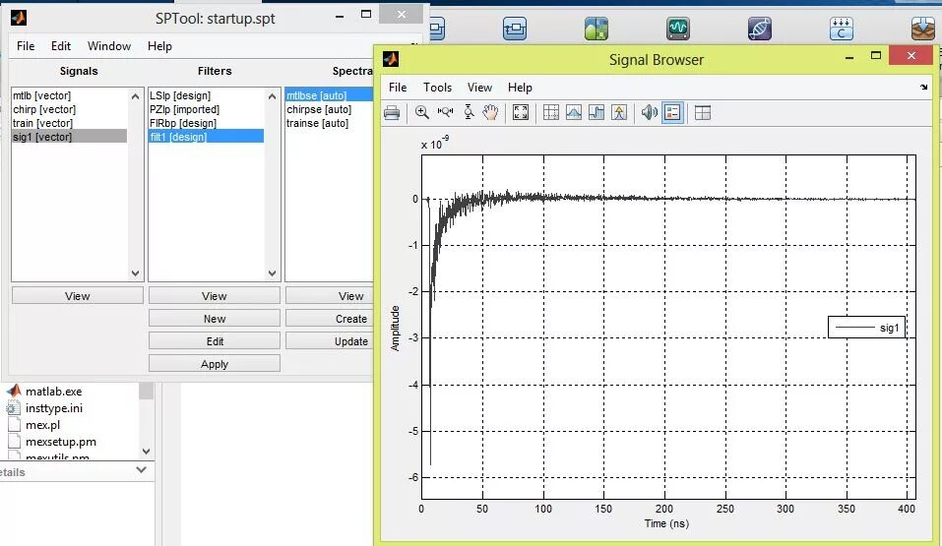Screen dimensions: 942x546
Task: Click Update spectrum button
Action: [329, 341]
